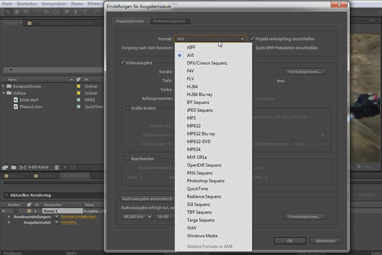This screenshot has height=255, width=382.
Task: Open the 16-Bit audio depth dropdown
Action: [x=165, y=217]
